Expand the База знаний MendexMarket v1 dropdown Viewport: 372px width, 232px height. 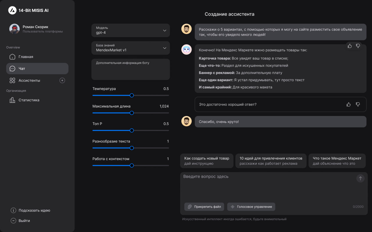[130, 48]
